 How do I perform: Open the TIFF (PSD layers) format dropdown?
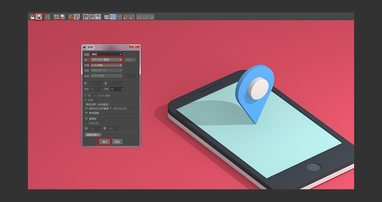coord(106,60)
